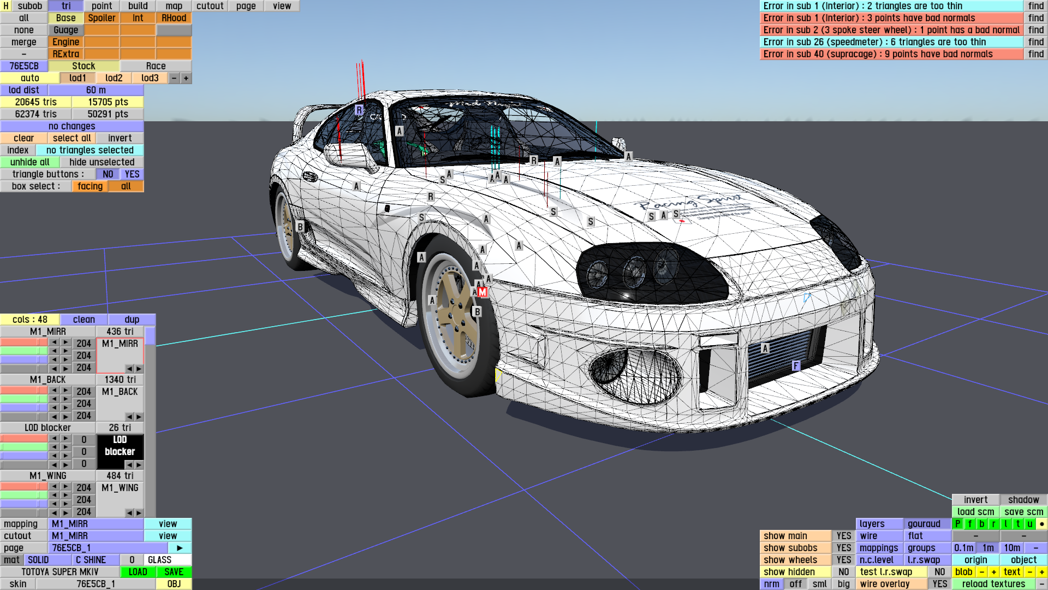Viewport: 1048px width, 590px height.
Task: Click the plus button beside lod3
Action: point(186,78)
